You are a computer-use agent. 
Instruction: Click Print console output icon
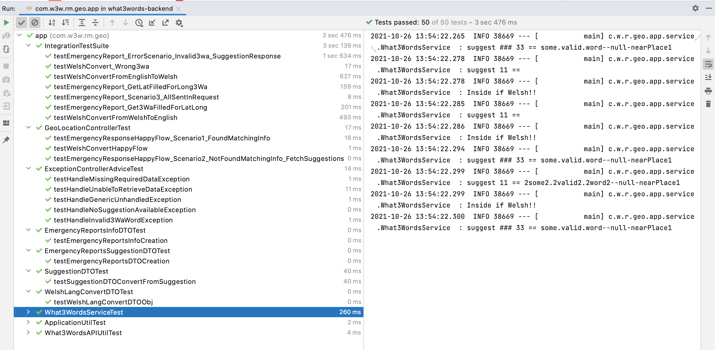pyautogui.click(x=708, y=91)
